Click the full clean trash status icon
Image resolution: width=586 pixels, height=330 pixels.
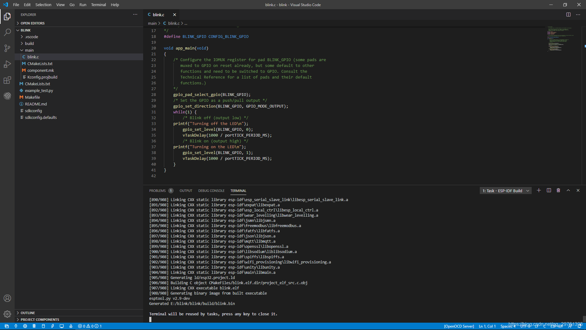(34, 326)
